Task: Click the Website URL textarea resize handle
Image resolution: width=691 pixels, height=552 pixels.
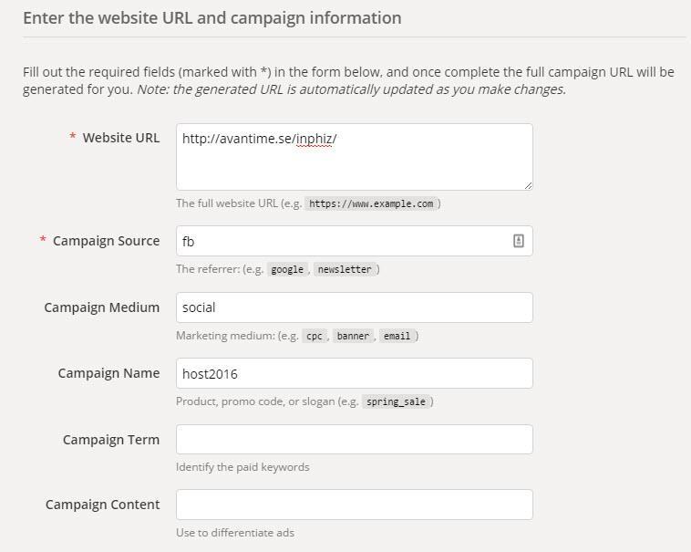Action: (528, 185)
